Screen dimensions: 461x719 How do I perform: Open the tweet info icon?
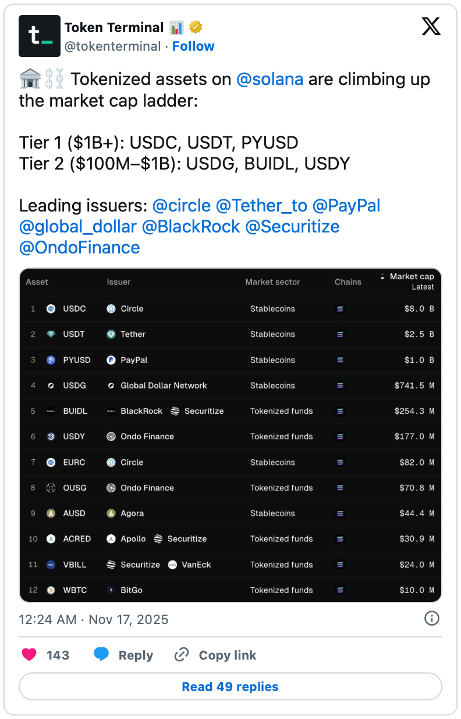pyautogui.click(x=432, y=619)
